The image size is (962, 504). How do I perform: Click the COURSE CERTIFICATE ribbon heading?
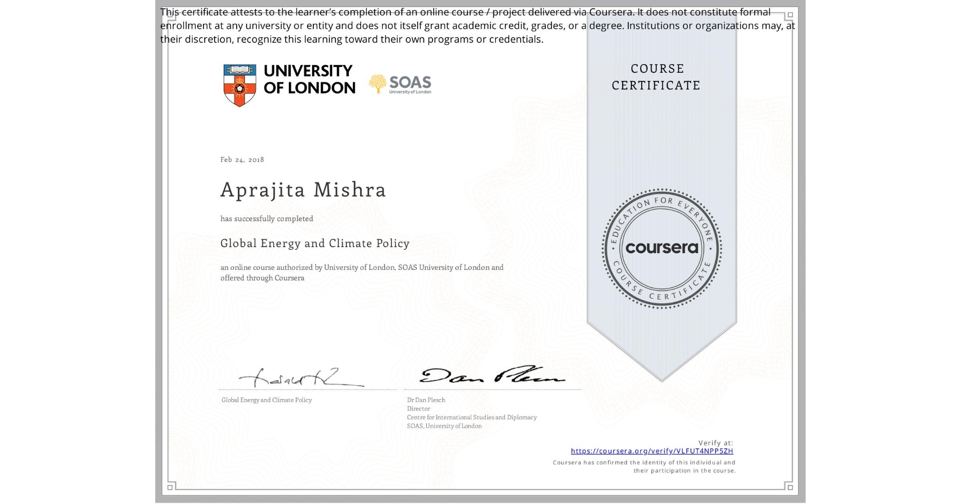pyautogui.click(x=656, y=77)
